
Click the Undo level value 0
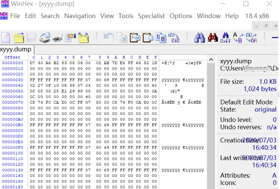click(275, 120)
